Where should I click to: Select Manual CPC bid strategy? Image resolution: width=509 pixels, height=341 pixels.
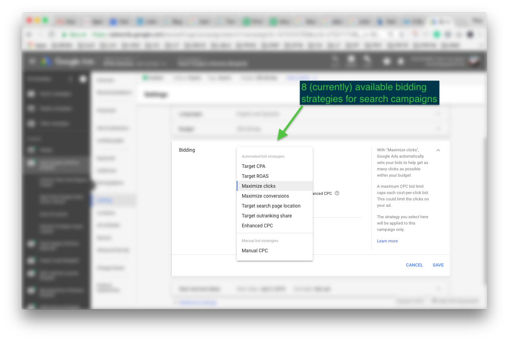point(274,251)
